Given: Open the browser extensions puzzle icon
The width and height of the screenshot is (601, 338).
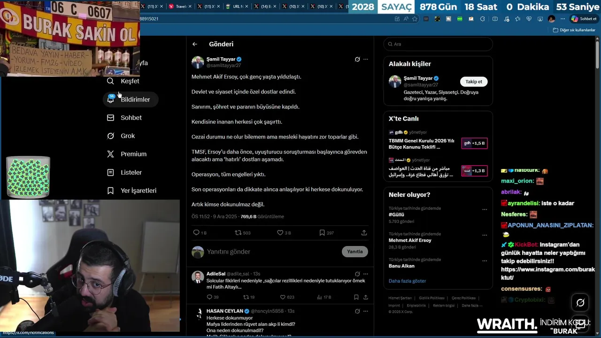Looking at the screenshot, I should (x=482, y=19).
